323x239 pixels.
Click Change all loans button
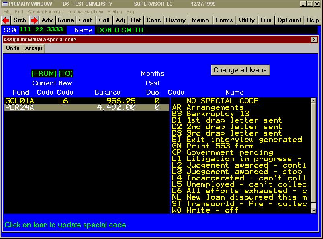240,70
